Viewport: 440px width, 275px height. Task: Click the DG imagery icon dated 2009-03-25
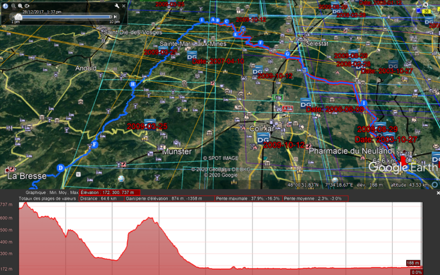(150, 122)
